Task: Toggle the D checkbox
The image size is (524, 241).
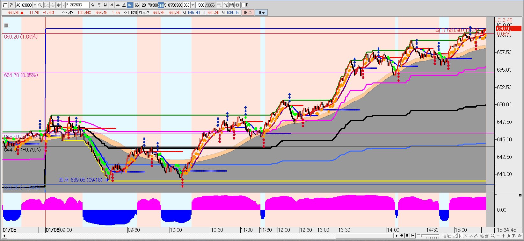Action: pyautogui.click(x=244, y=5)
